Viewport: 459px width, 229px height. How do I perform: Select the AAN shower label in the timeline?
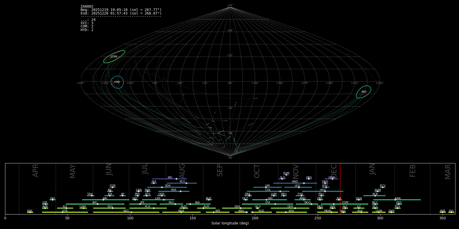398,198
